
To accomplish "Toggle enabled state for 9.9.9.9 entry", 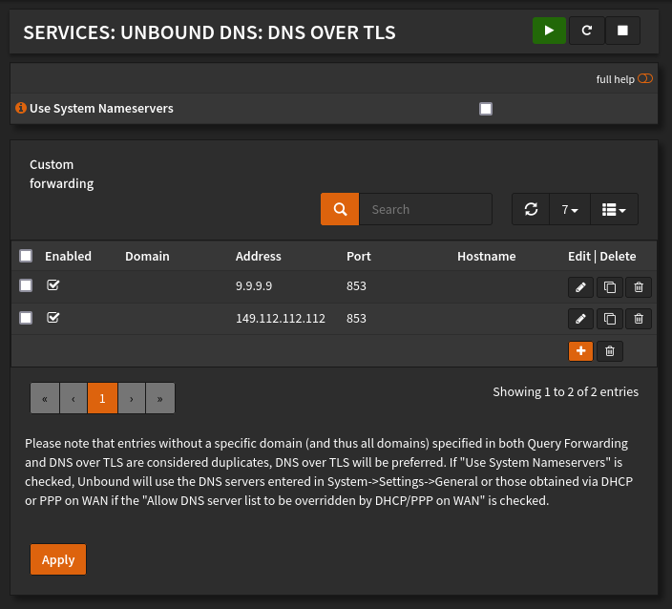I will [x=52, y=285].
